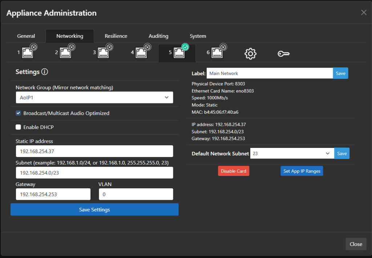Select network port 4 icon
This screenshot has width=372, height=258.
click(x=141, y=53)
